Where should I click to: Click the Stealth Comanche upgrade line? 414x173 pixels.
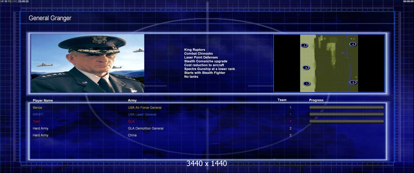206,61
